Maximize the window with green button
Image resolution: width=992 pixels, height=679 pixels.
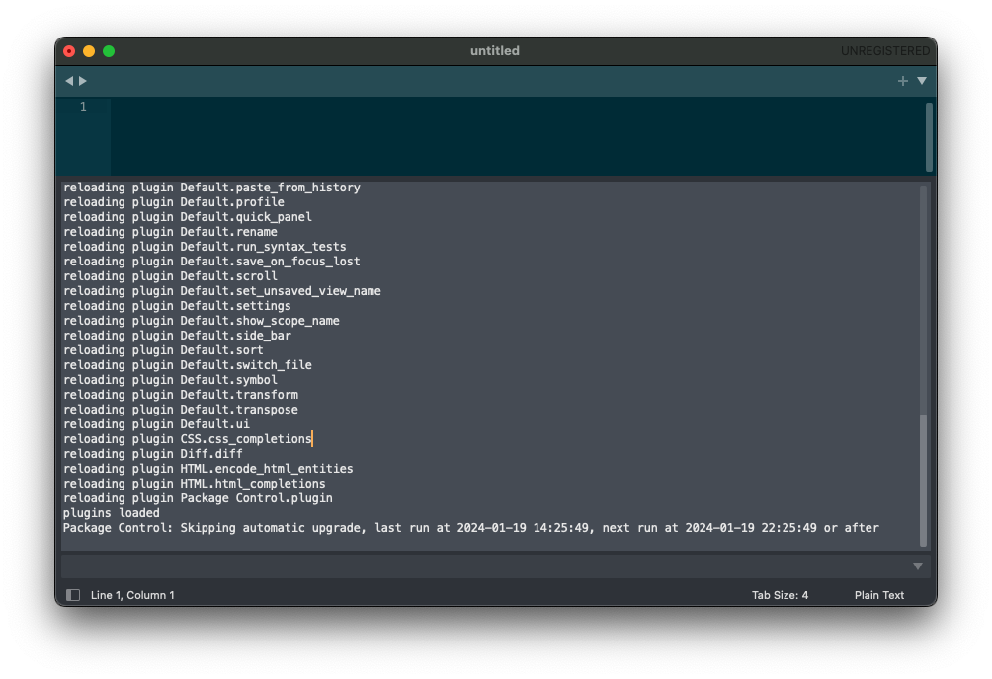click(109, 51)
